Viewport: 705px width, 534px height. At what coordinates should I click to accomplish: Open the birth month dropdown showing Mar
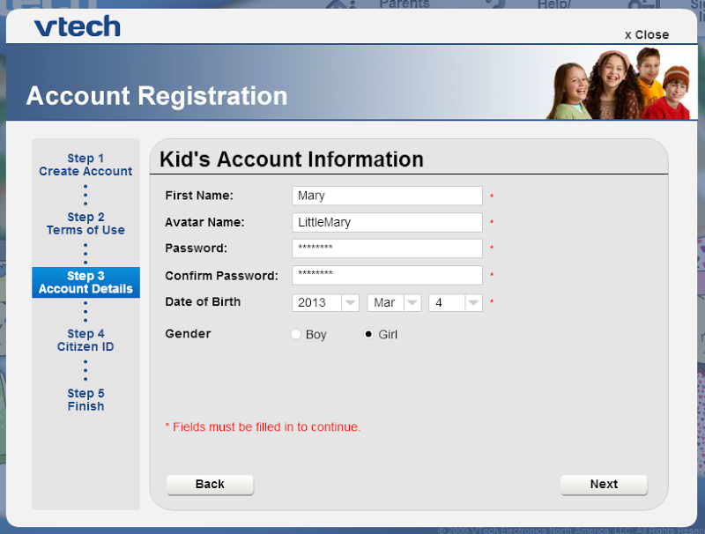[x=394, y=302]
